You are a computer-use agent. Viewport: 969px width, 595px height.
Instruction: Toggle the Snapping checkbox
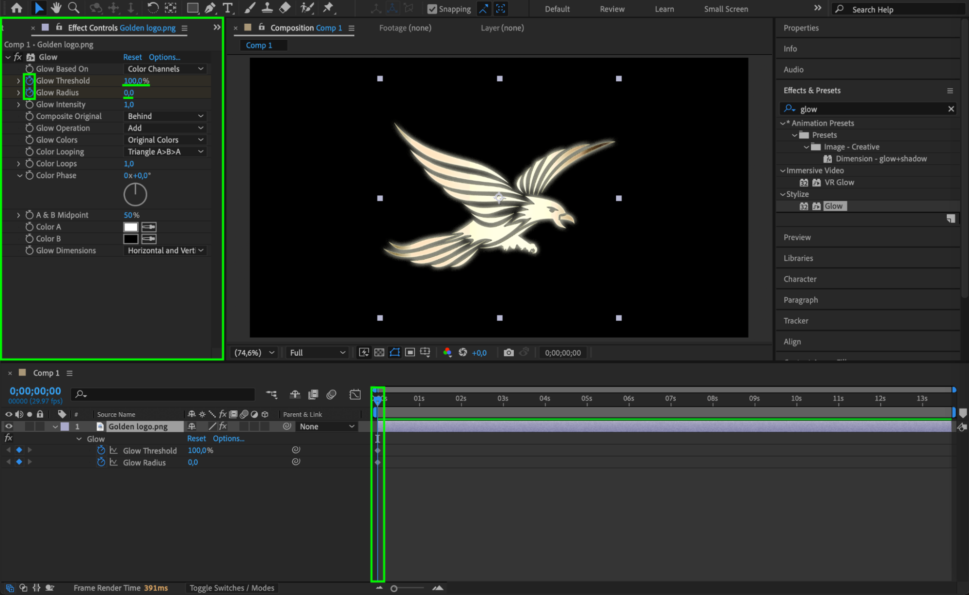tap(432, 9)
